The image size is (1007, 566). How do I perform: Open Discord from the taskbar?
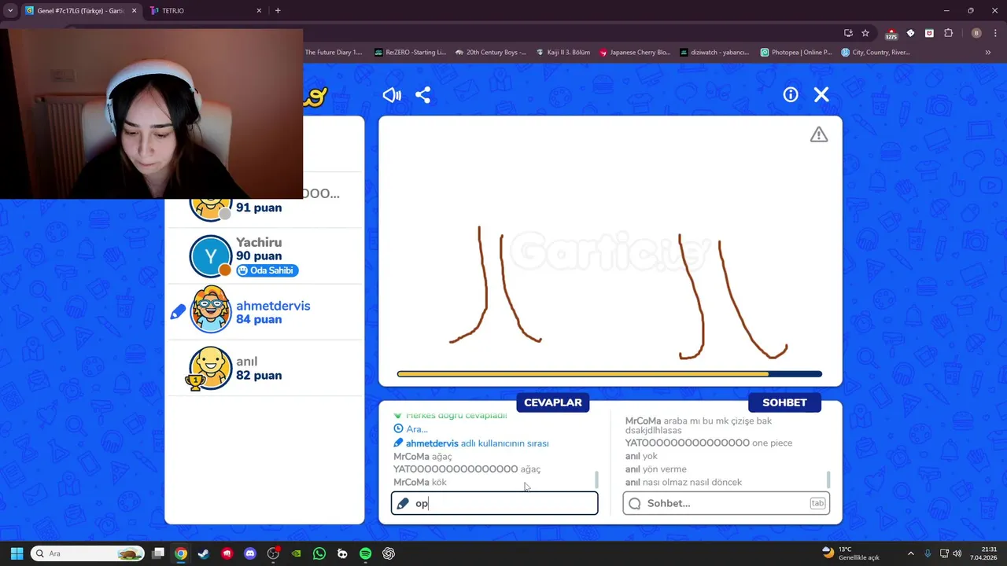250,553
